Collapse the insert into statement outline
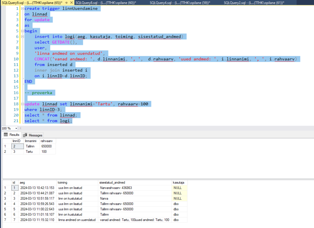Image resolution: width=314 pixels, height=228 pixels. pos(23,37)
